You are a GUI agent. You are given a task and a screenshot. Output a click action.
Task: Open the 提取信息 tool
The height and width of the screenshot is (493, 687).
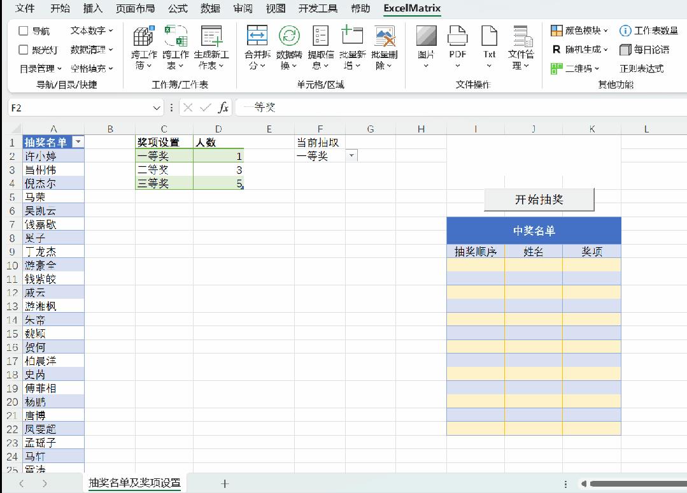(x=320, y=48)
